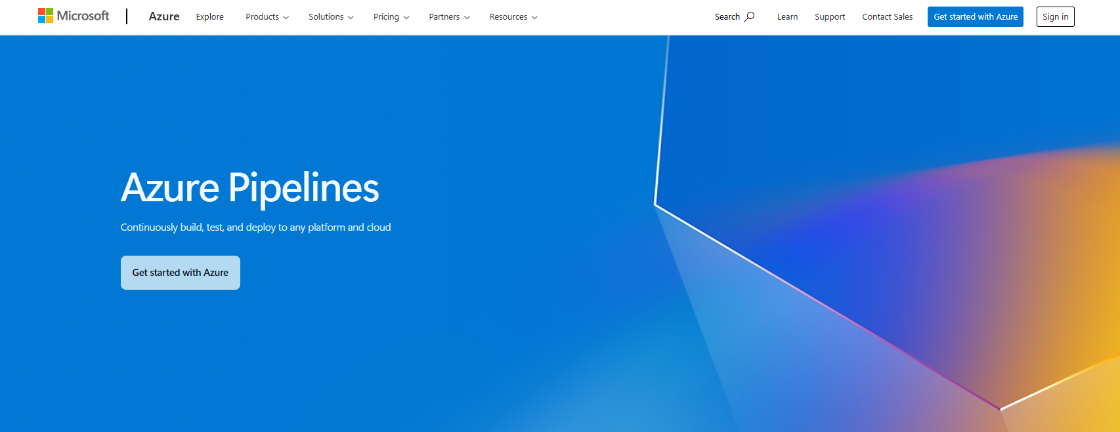Click header Get started with Azure button
Image resolution: width=1120 pixels, height=432 pixels.
[x=976, y=17]
